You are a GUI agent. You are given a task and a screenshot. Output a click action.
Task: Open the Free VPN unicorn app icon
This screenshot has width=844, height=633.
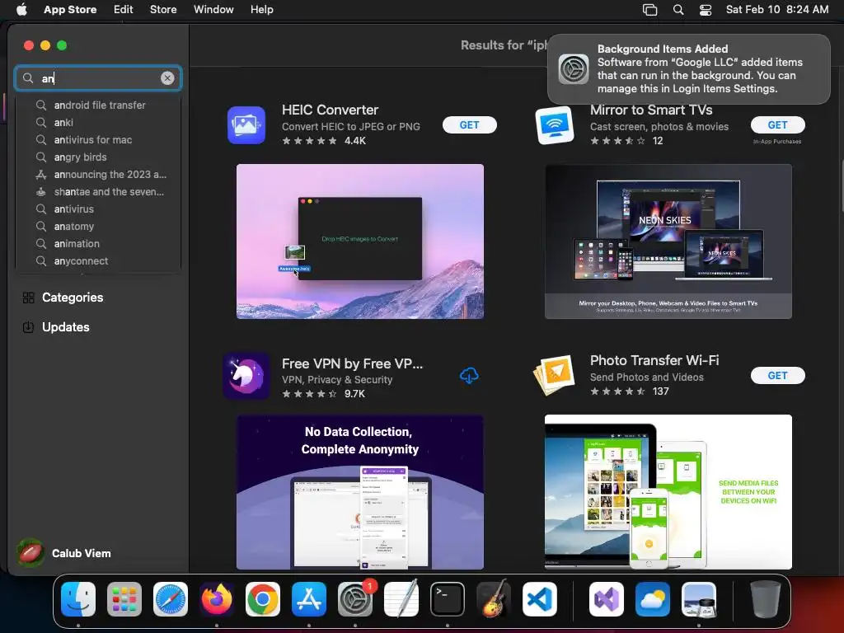coord(246,376)
